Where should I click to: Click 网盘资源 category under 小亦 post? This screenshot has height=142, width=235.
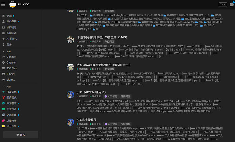(x=95, y=96)
